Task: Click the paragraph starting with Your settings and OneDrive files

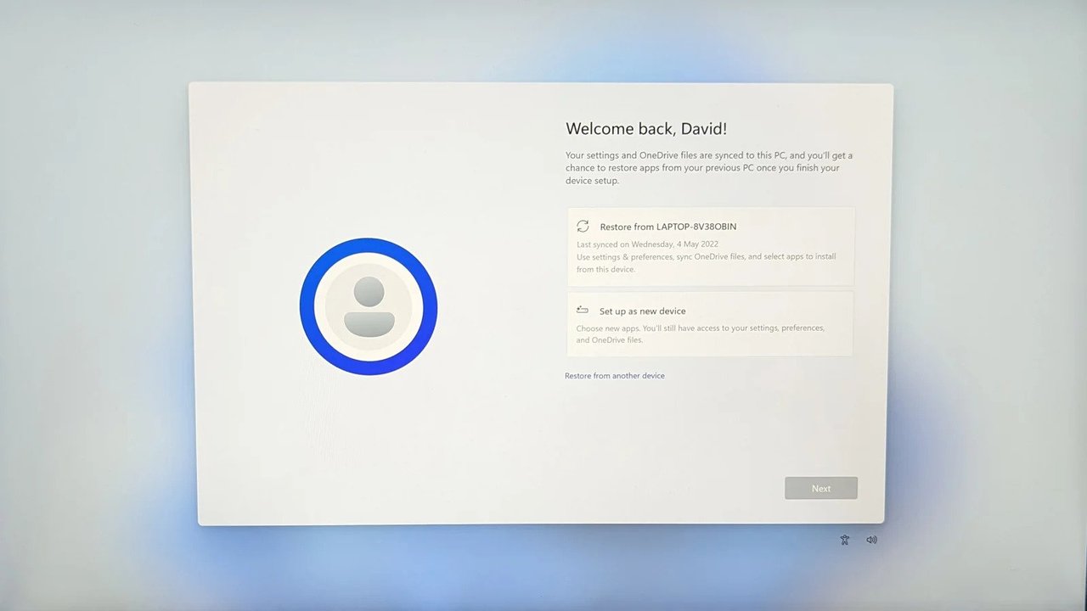Action: coord(709,168)
